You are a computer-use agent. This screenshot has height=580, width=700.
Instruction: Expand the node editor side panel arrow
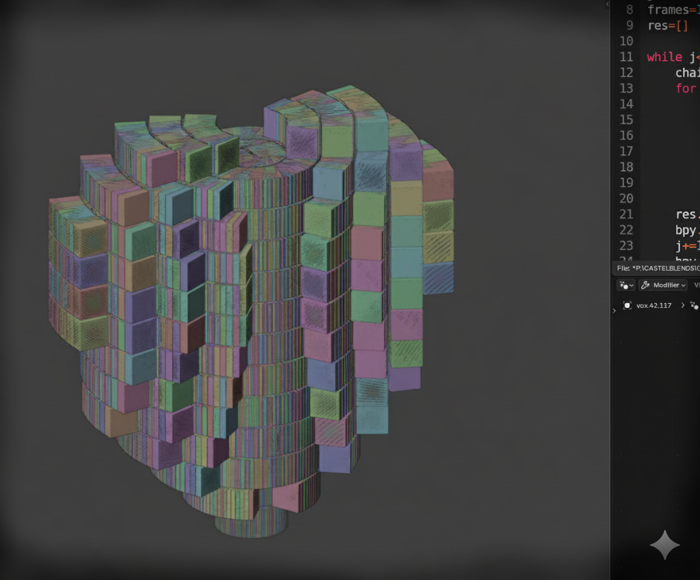pyautogui.click(x=614, y=311)
